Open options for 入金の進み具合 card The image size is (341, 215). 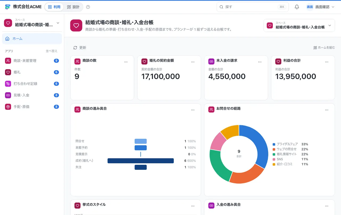pyautogui.click(x=327, y=206)
